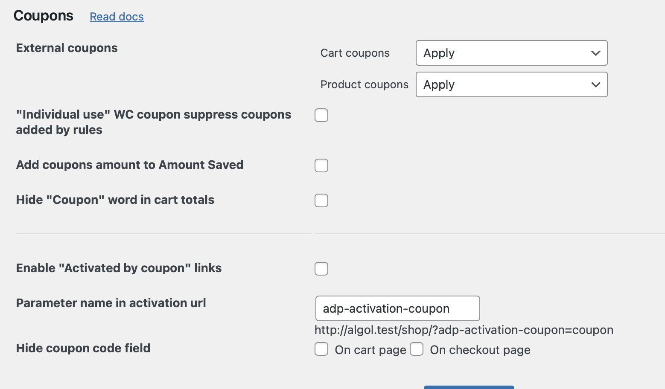
Task: Open the Read docs link
Action: click(117, 17)
